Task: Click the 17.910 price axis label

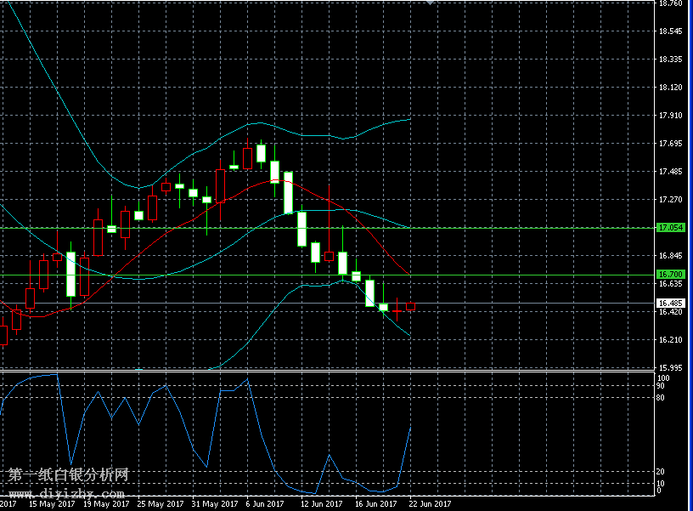Action: 670,116
